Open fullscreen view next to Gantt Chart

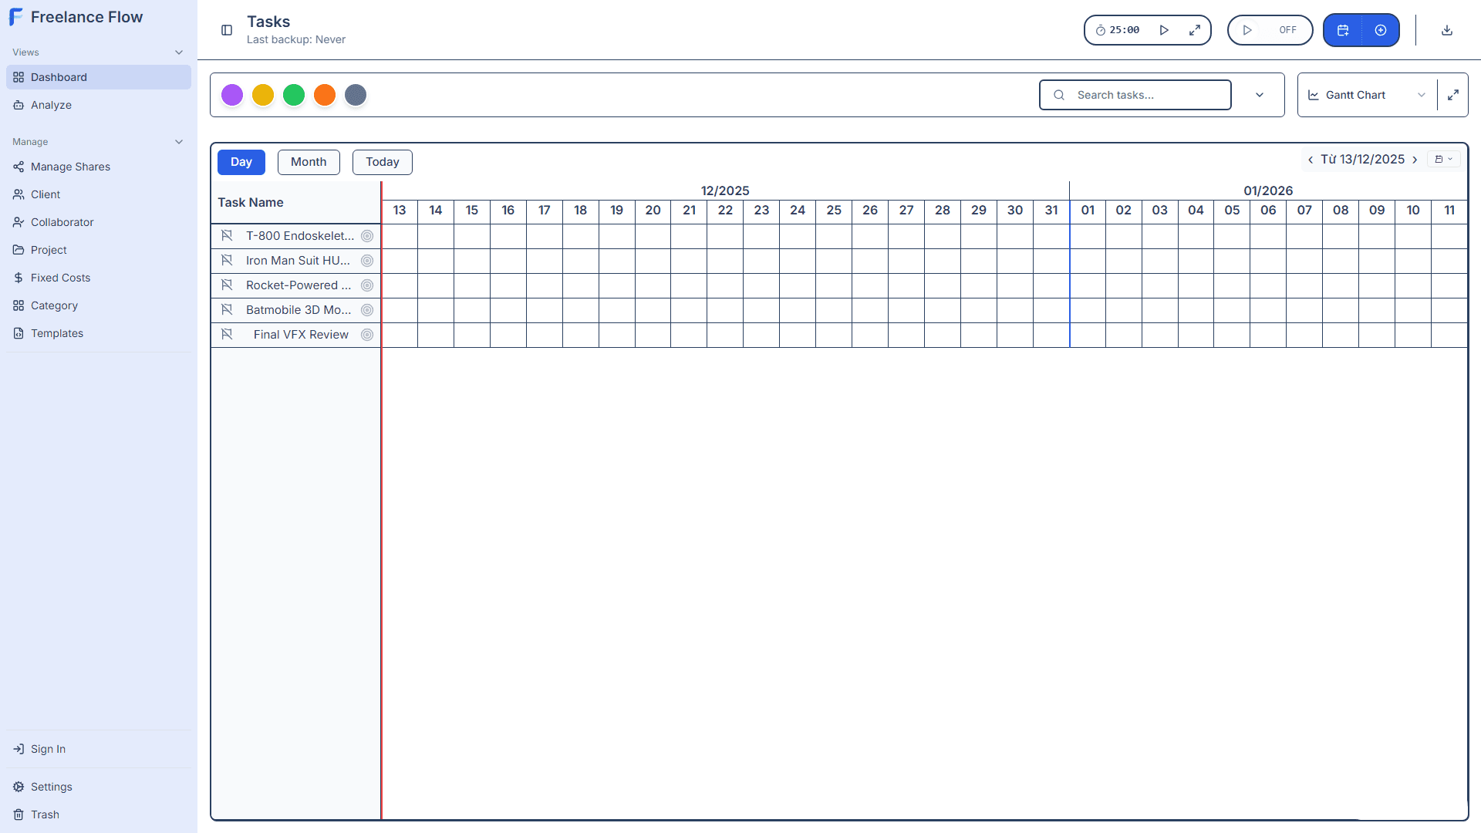tap(1453, 95)
